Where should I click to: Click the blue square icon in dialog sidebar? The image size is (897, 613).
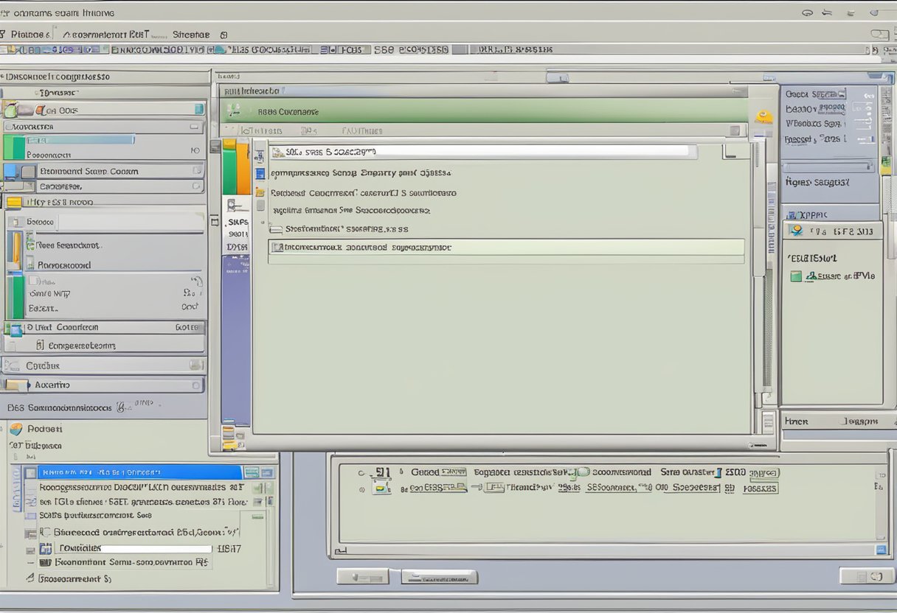pos(260,174)
